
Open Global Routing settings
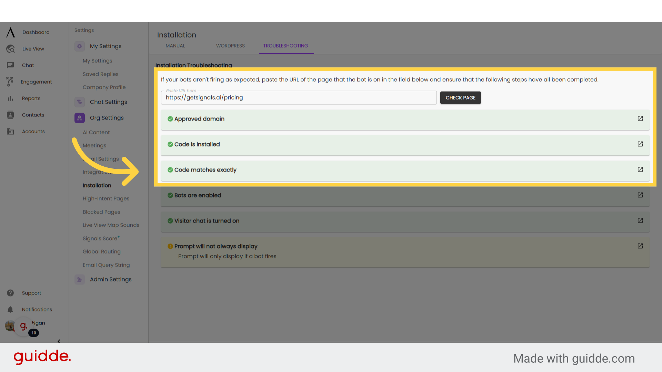[102, 251]
